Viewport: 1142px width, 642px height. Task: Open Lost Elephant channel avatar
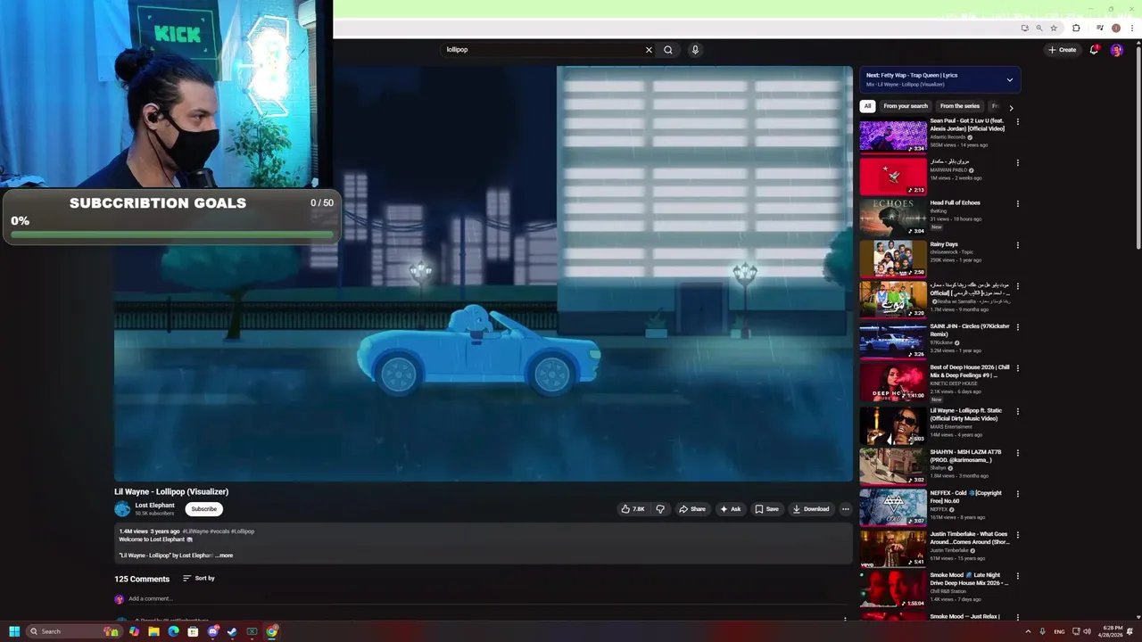[x=122, y=509]
